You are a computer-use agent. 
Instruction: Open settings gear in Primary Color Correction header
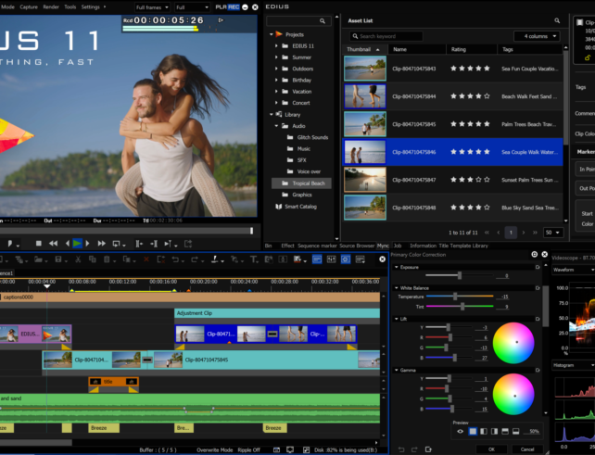point(534,254)
